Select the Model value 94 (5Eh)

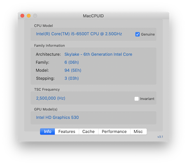(x=73, y=70)
